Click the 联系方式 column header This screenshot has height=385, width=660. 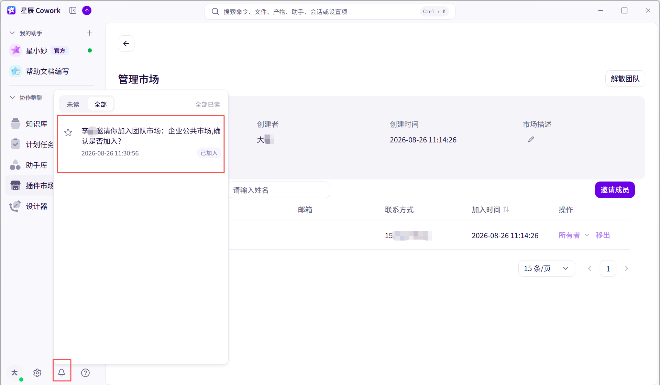pos(399,210)
